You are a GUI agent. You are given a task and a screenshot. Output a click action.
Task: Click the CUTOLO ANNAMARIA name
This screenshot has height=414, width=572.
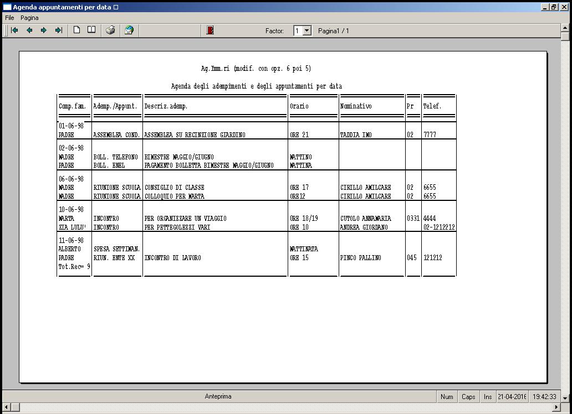[x=365, y=218]
